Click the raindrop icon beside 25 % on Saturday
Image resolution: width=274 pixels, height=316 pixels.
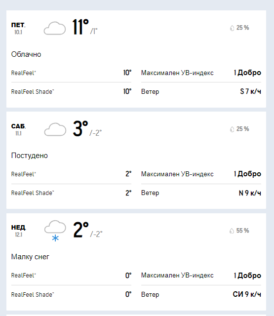point(232,129)
